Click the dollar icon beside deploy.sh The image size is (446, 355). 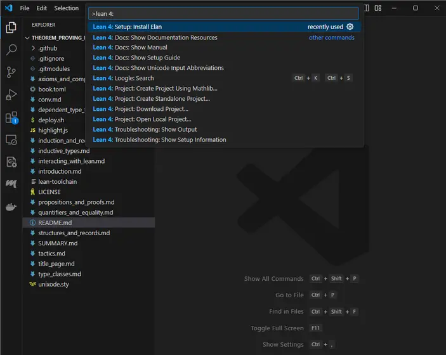click(x=33, y=120)
